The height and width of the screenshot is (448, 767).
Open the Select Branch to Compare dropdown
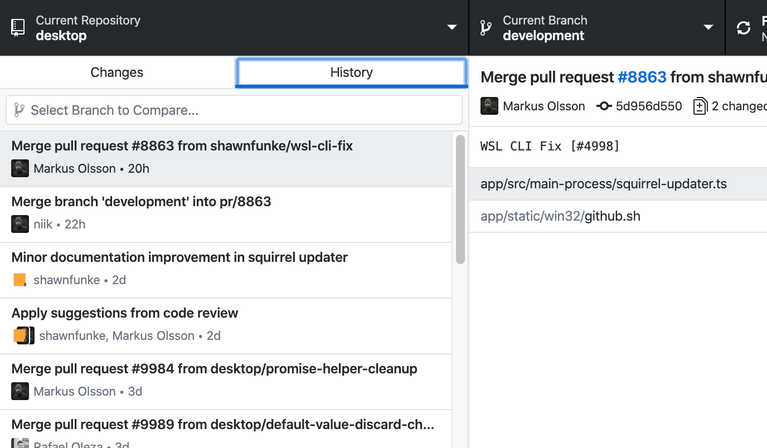point(234,109)
